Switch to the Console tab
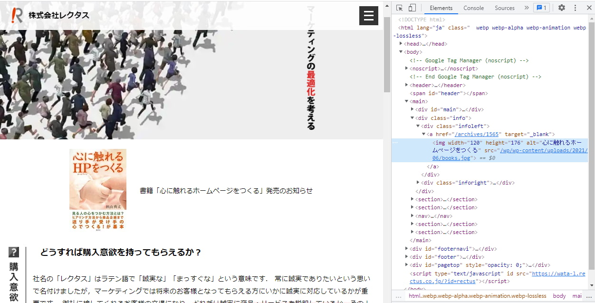This screenshot has height=303, width=595. (x=473, y=8)
